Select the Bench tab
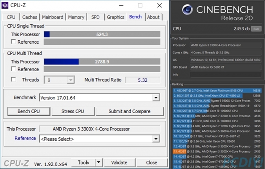The width and height of the screenshot is (265, 169). [136, 17]
